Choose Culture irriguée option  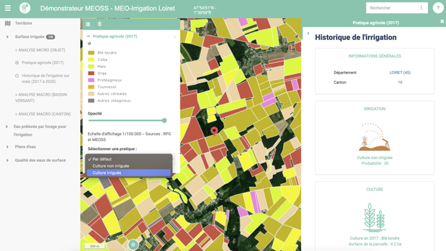click(129, 173)
